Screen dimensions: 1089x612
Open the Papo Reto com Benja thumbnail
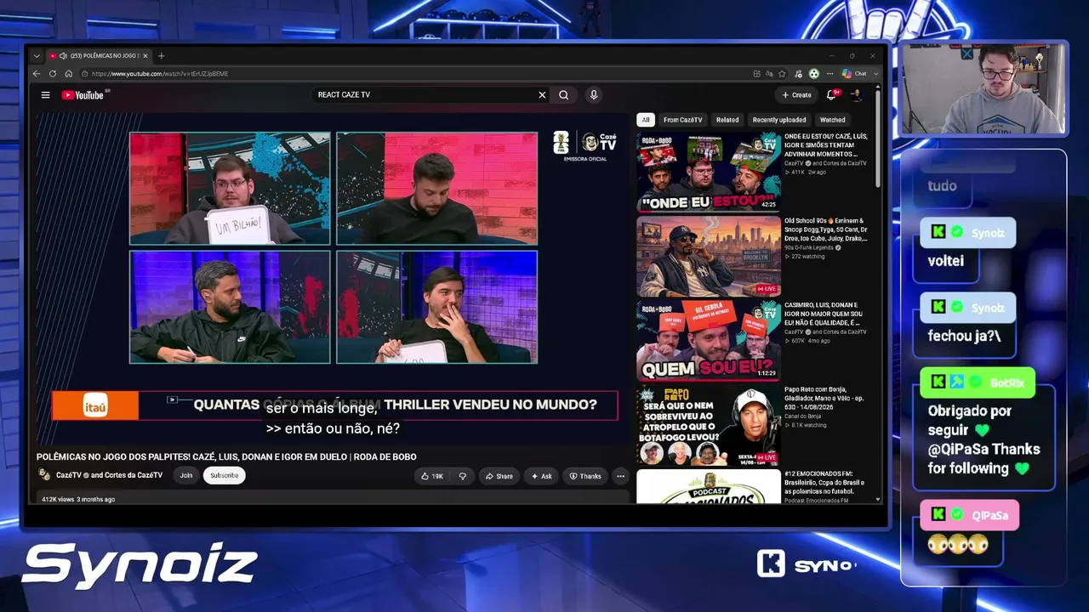pyautogui.click(x=709, y=424)
